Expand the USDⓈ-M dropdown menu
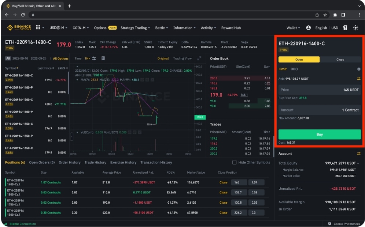 (59, 28)
